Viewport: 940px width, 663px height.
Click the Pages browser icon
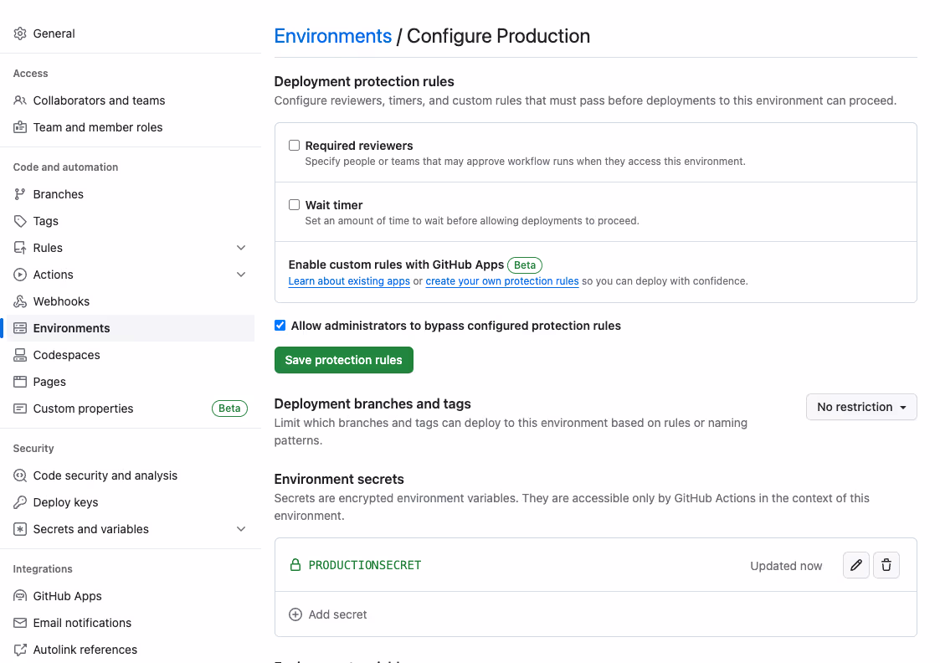[20, 382]
